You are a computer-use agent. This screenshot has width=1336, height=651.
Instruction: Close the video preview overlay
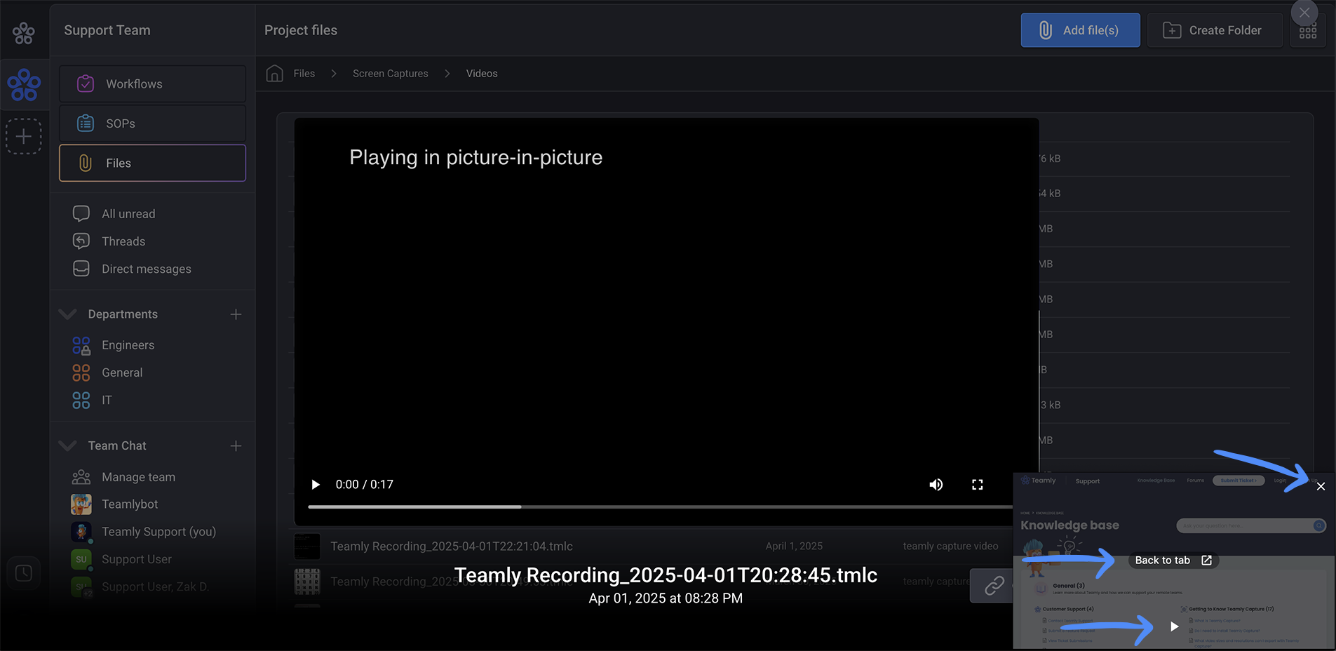click(x=1304, y=13)
